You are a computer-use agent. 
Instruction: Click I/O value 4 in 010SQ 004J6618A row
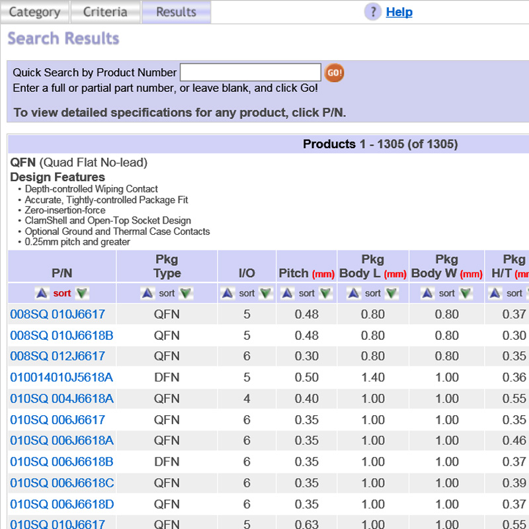[x=247, y=399]
